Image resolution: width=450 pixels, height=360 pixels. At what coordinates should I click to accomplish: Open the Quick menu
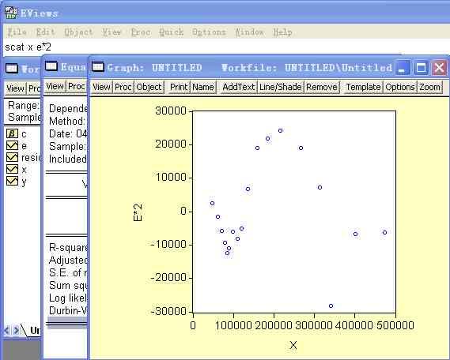(172, 32)
